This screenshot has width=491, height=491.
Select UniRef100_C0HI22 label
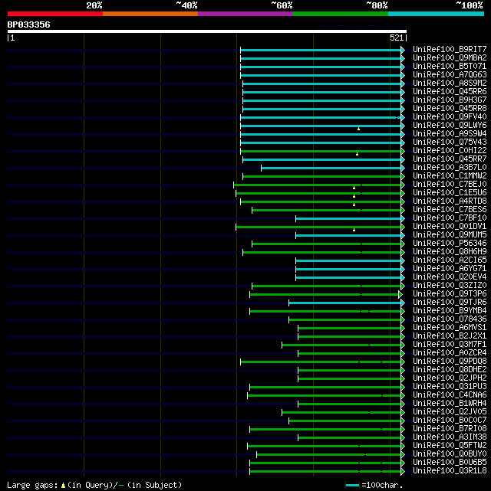click(x=450, y=151)
